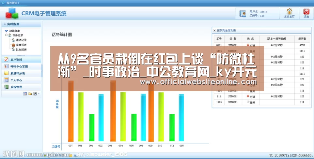
Task: Click the busy icon in row 8111
Action: tap(248, 45)
